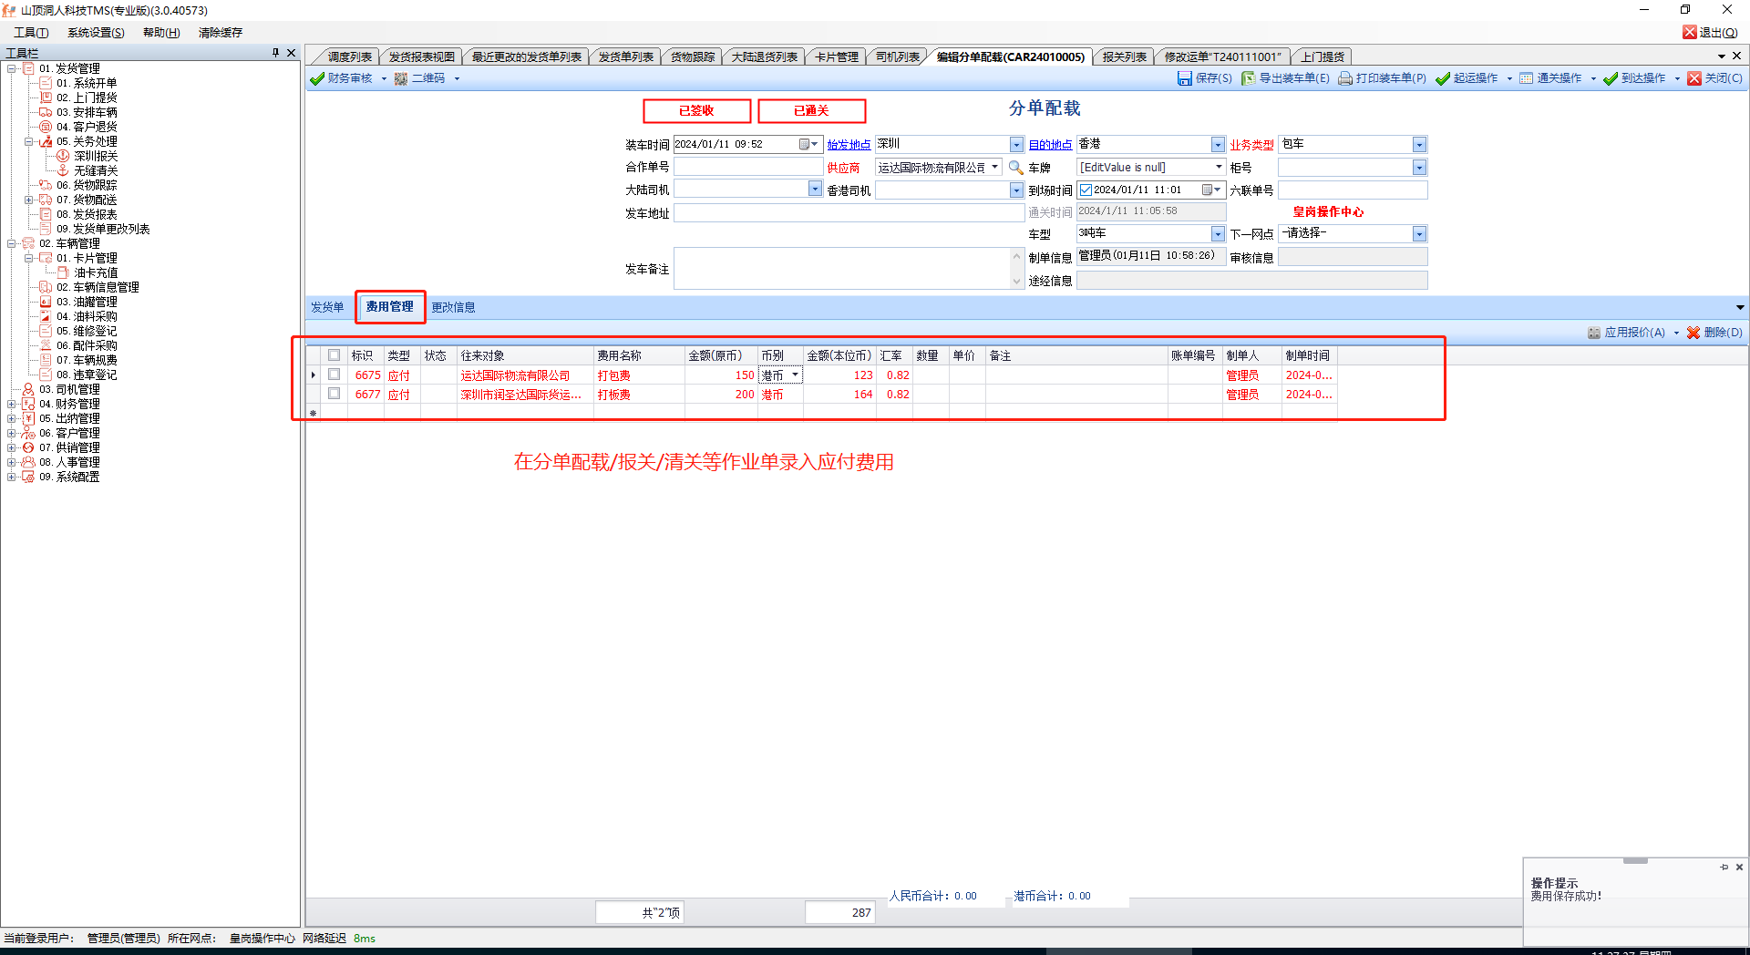Click the magnifier search icon beside supplier field
The width and height of the screenshot is (1750, 955).
1015,168
